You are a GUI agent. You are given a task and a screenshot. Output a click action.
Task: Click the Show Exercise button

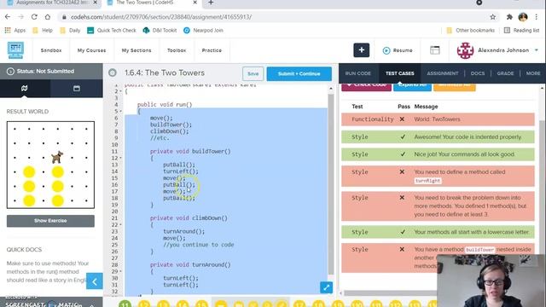[x=50, y=221]
